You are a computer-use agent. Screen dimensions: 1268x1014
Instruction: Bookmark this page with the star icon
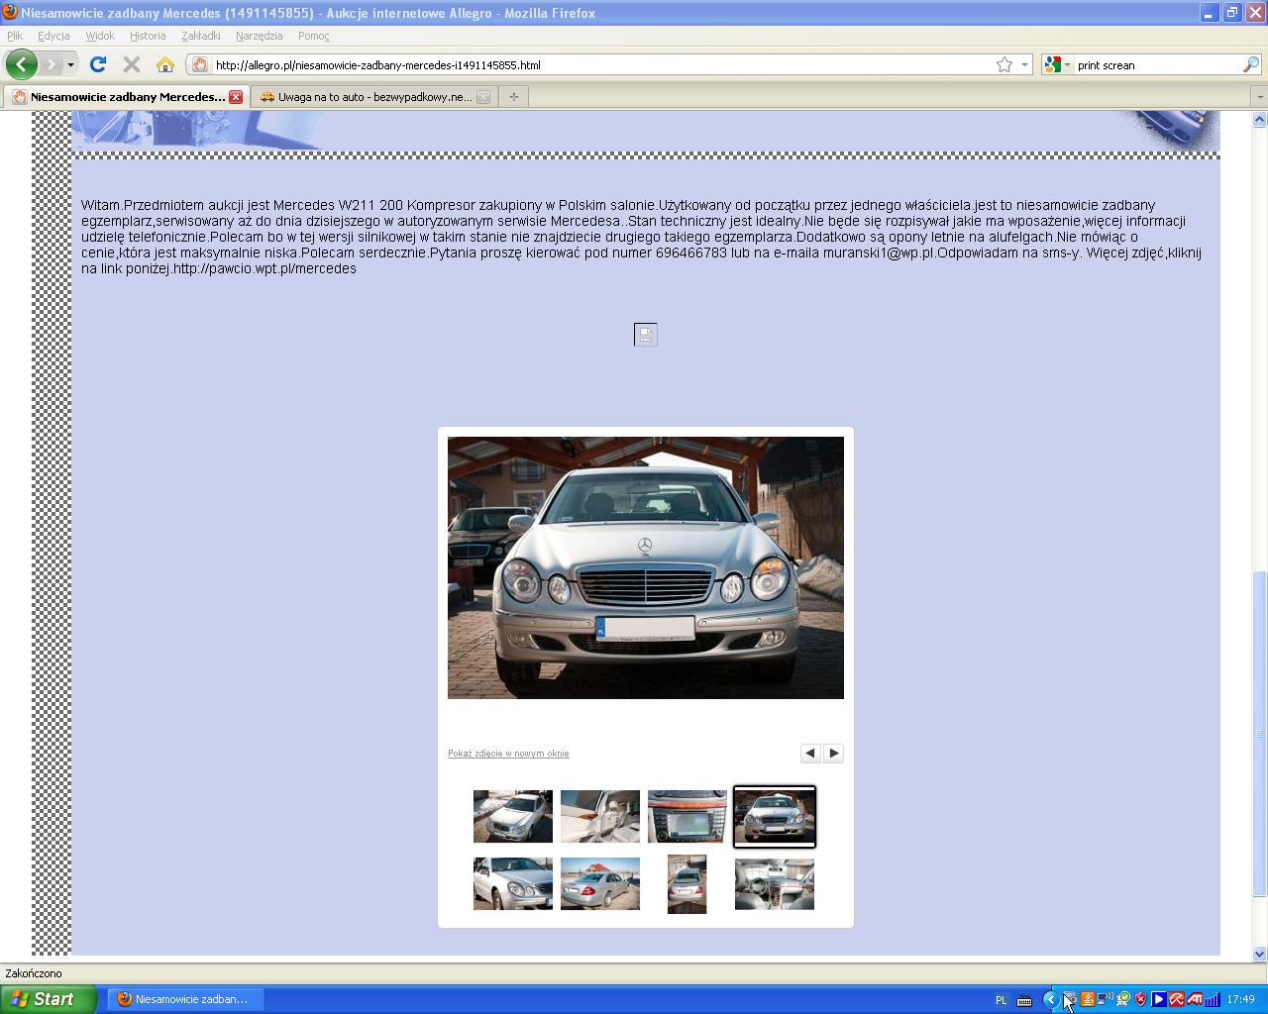coord(1004,64)
